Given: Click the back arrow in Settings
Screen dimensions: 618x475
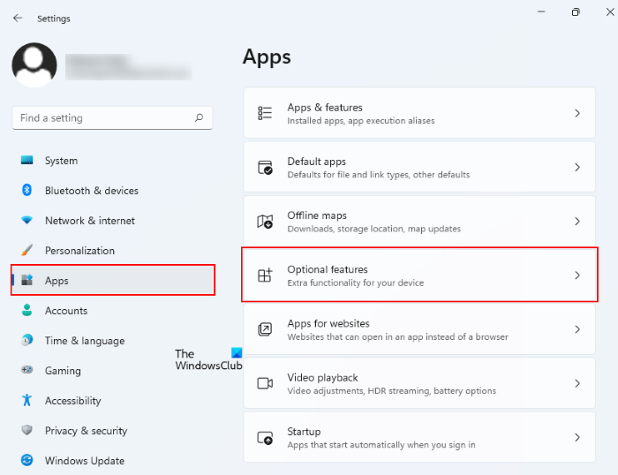Looking at the screenshot, I should pyautogui.click(x=18, y=18).
